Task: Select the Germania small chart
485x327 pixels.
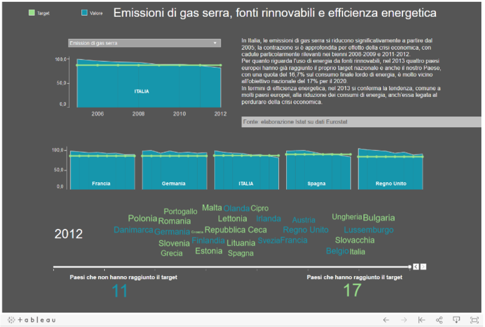Action: click(x=174, y=170)
